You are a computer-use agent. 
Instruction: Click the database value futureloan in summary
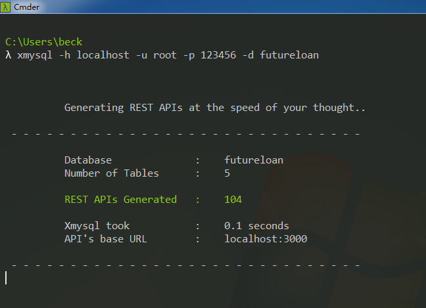click(x=254, y=160)
